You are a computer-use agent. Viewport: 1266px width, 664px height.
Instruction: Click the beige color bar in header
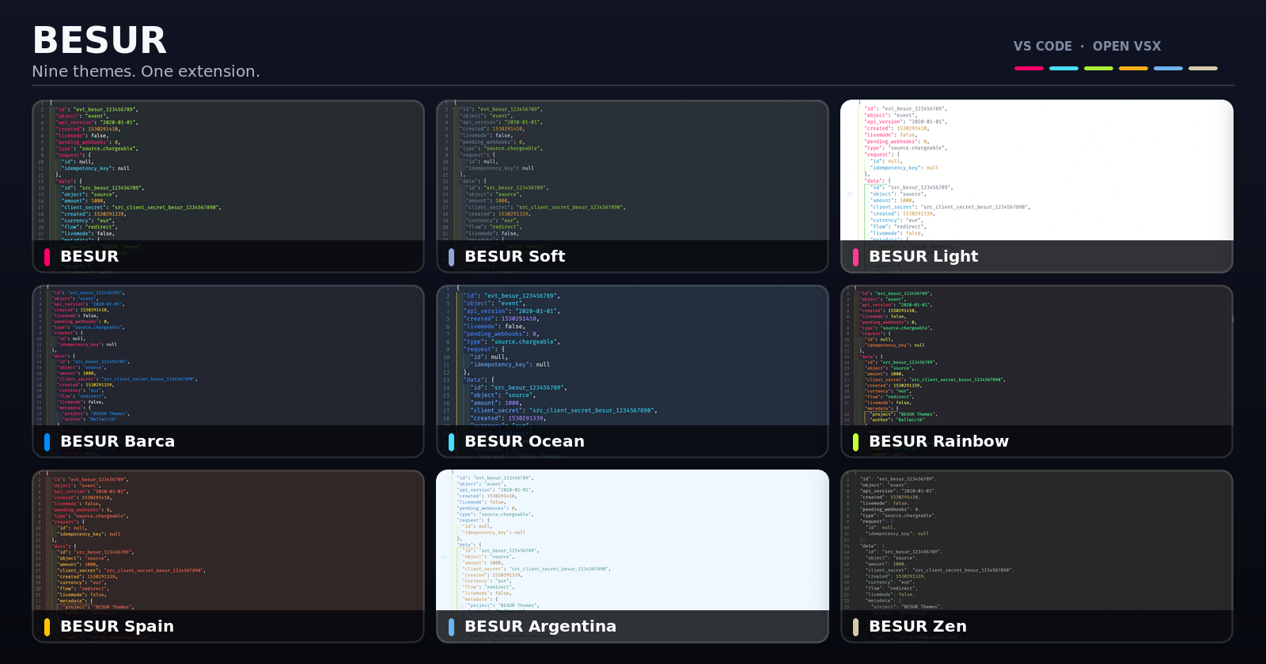(1203, 69)
